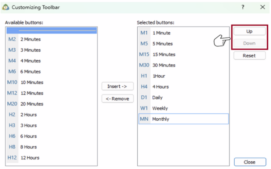This screenshot has width=271, height=169.
Task: Click the MN Monthly icon
Action: coord(144,119)
